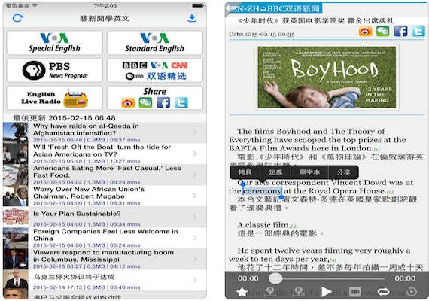Tap thumbnail of al-Qaeda raids story
This screenshot has height=301, width=429.
(x=16, y=132)
